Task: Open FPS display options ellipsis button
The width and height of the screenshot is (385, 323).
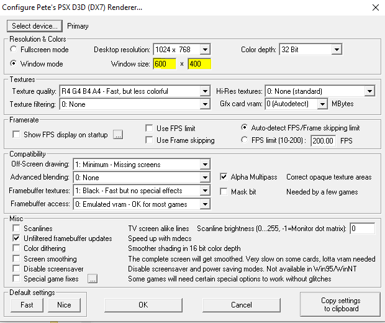Action: (x=118, y=135)
